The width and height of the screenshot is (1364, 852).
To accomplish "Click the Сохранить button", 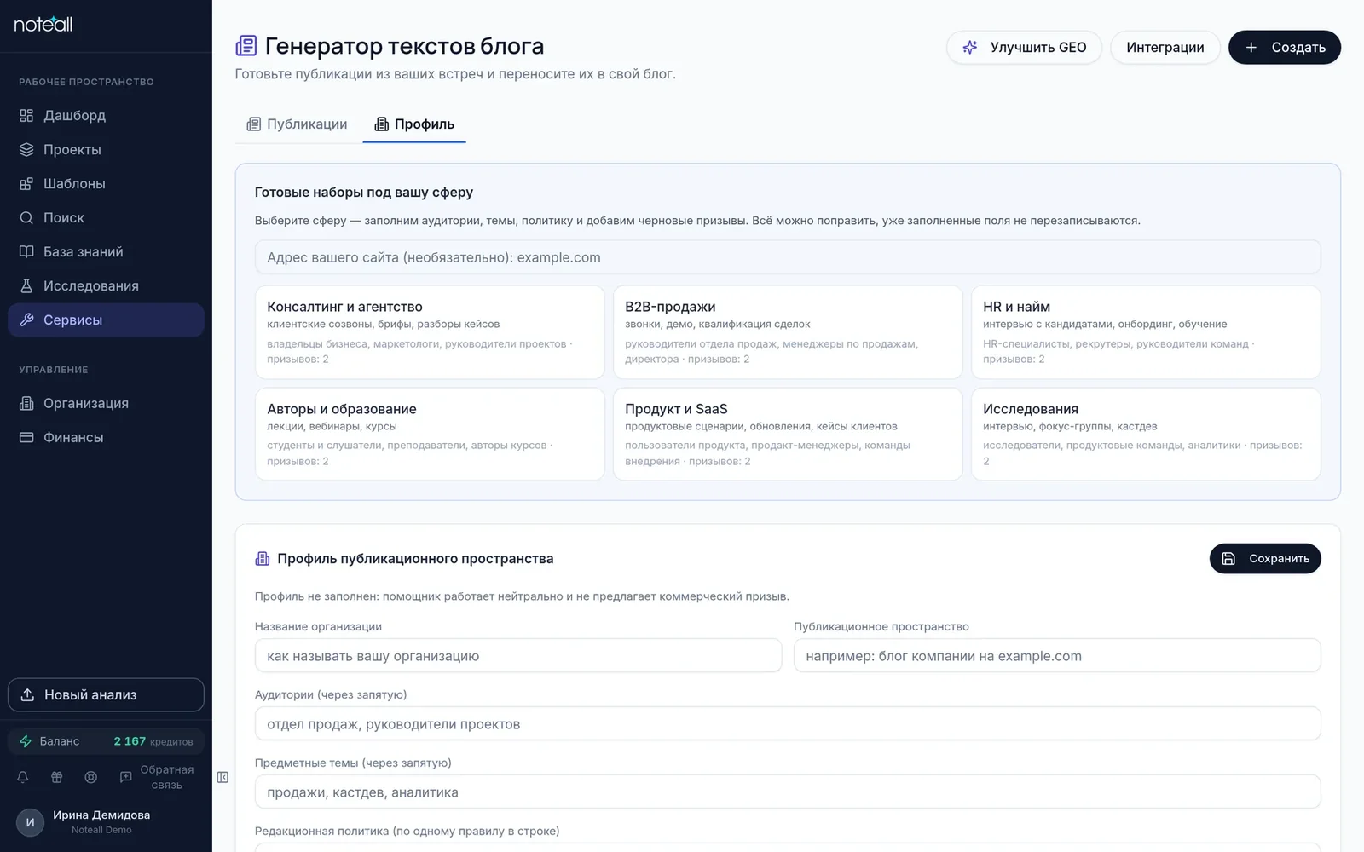I will [1265, 559].
